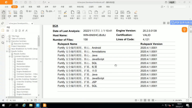Open the File Convert tool
The width and height of the screenshot is (192, 108).
point(72,15)
